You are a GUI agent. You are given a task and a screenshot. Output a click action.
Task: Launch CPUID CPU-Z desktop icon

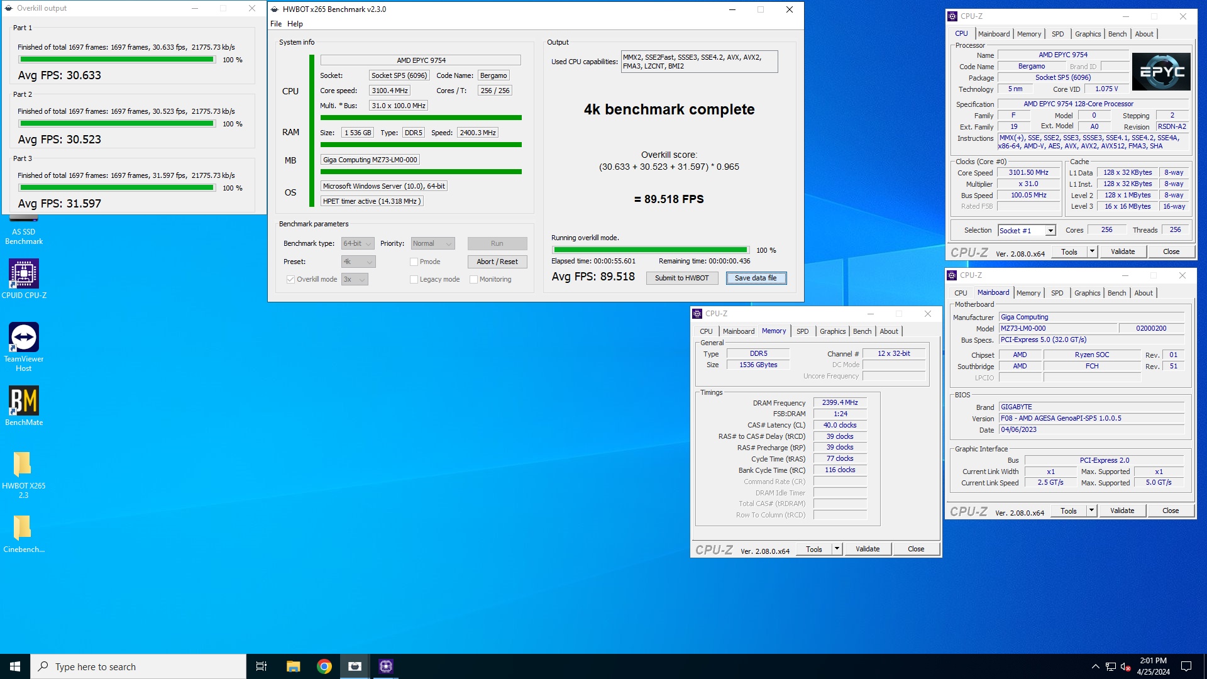click(x=24, y=279)
